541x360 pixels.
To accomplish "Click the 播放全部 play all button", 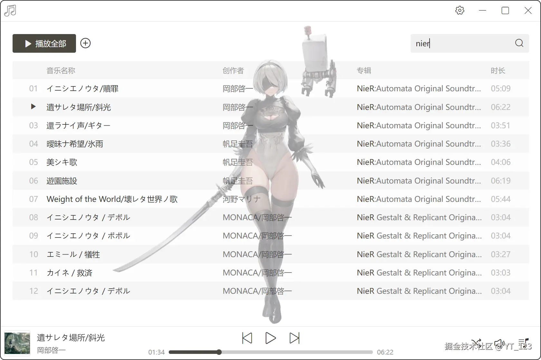I will (x=44, y=43).
